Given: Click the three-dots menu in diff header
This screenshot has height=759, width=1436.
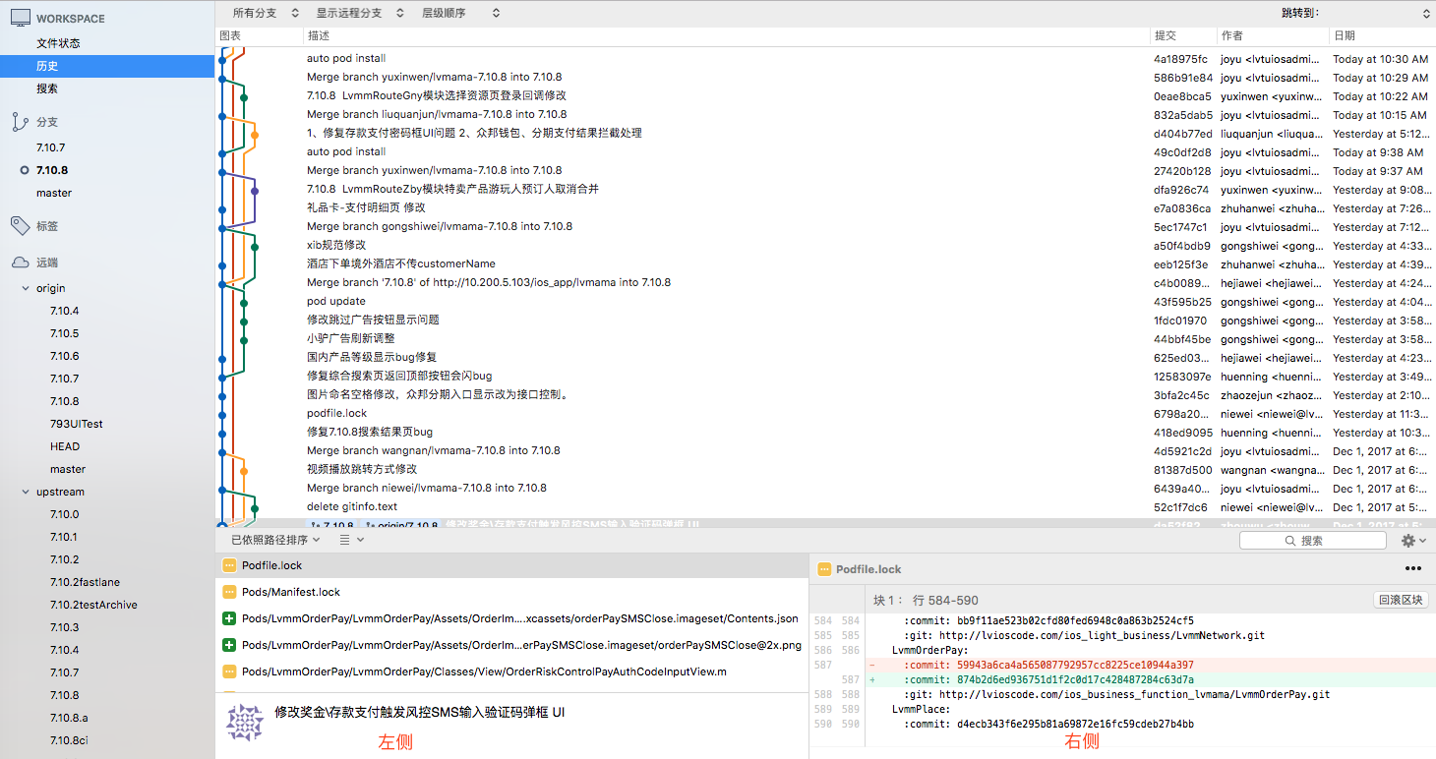Looking at the screenshot, I should coord(1412,569).
